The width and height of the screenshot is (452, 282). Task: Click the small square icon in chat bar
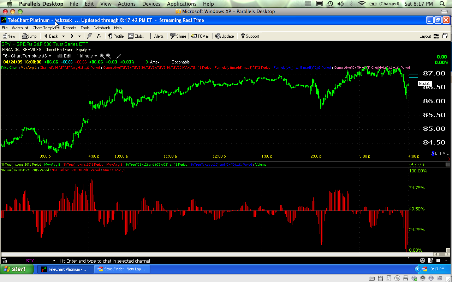pos(438,261)
